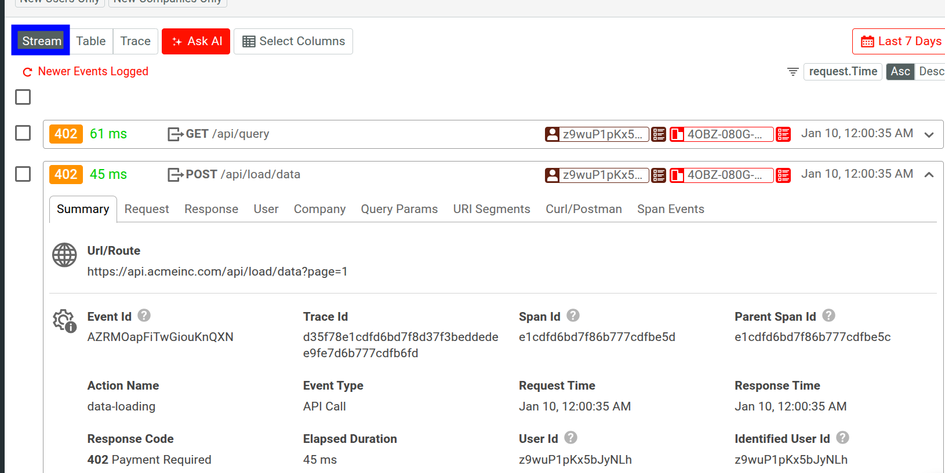Open Select Columns
945x473 pixels.
click(293, 41)
